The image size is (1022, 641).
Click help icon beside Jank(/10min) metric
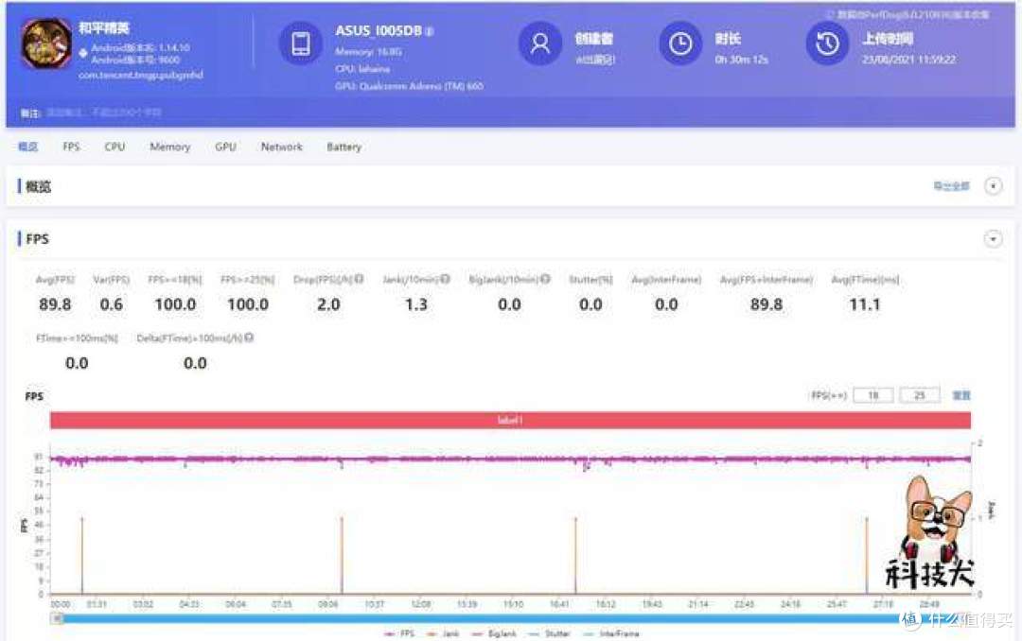pyautogui.click(x=445, y=279)
